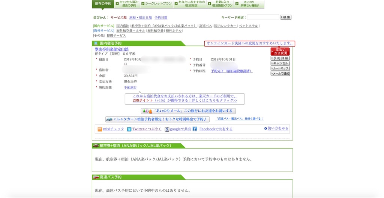Image resolution: width=384 pixels, height=198 pixels.
Task: Open the 翠山亭倶楽部定山渓 hotel link
Action: (112, 49)
